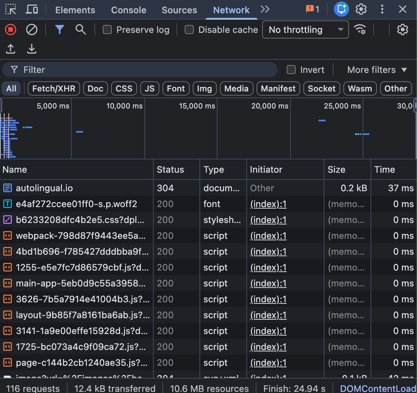The height and width of the screenshot is (393, 417).
Task: Select the 3141-1a9e00effe15928d.js request
Action: (x=208, y=331)
